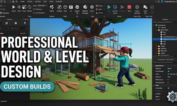This screenshot has height=106, width=177.
Task: Click the Teal material value
Action: point(169,77)
